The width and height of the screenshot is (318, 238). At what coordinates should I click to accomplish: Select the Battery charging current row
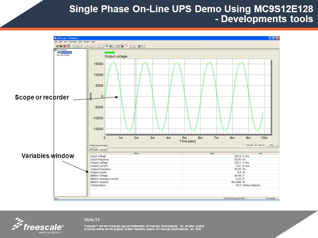point(185,179)
